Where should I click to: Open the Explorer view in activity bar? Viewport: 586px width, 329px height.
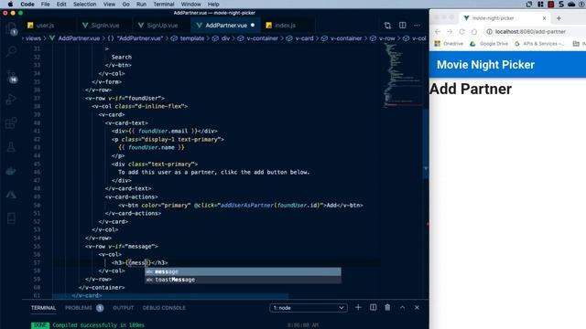11,28
